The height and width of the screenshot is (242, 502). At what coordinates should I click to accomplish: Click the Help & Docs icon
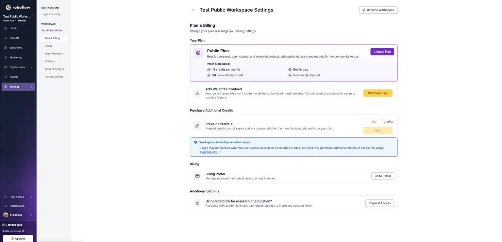6,197
